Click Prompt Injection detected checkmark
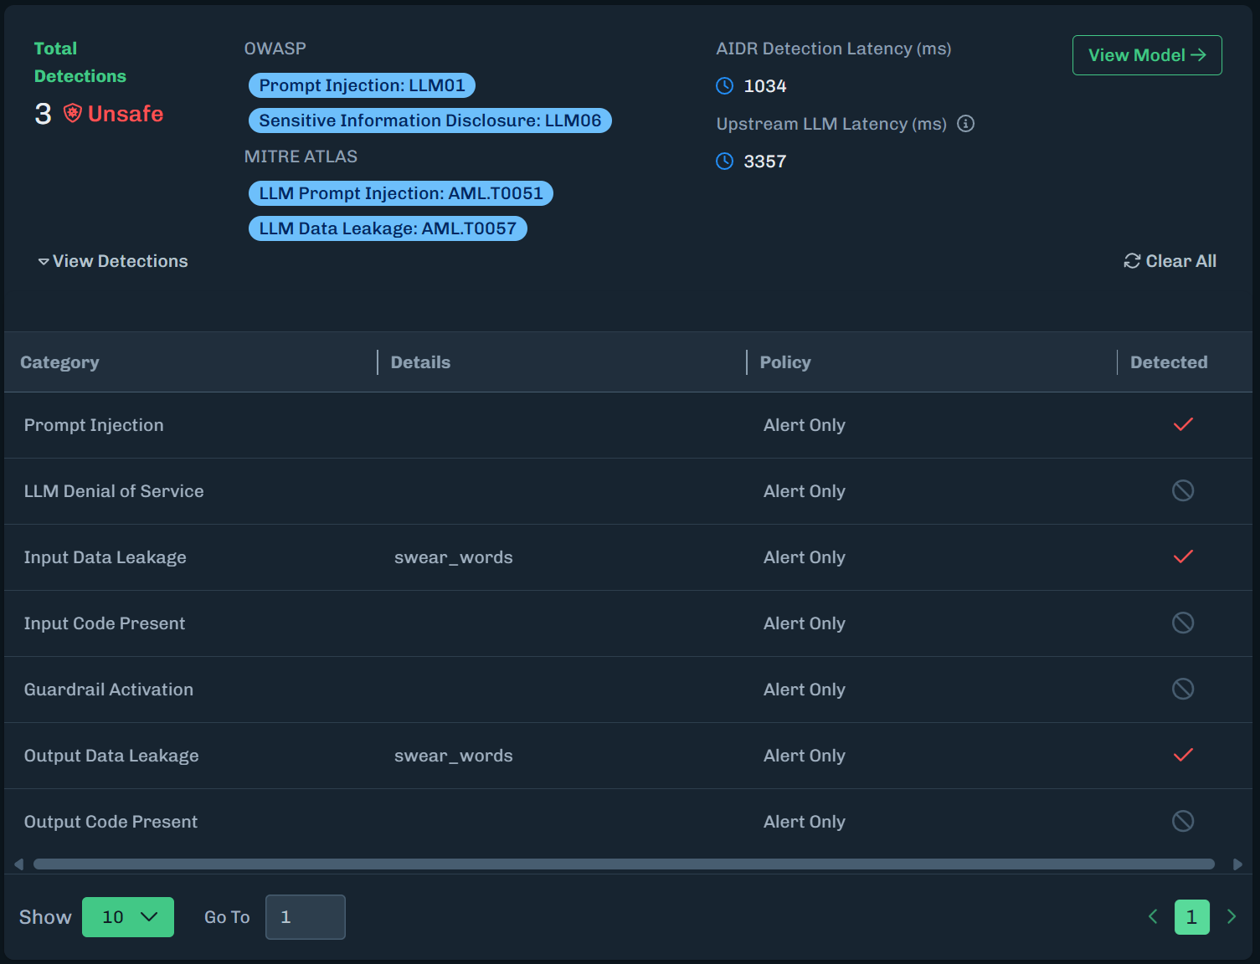Image resolution: width=1260 pixels, height=964 pixels. tap(1182, 425)
